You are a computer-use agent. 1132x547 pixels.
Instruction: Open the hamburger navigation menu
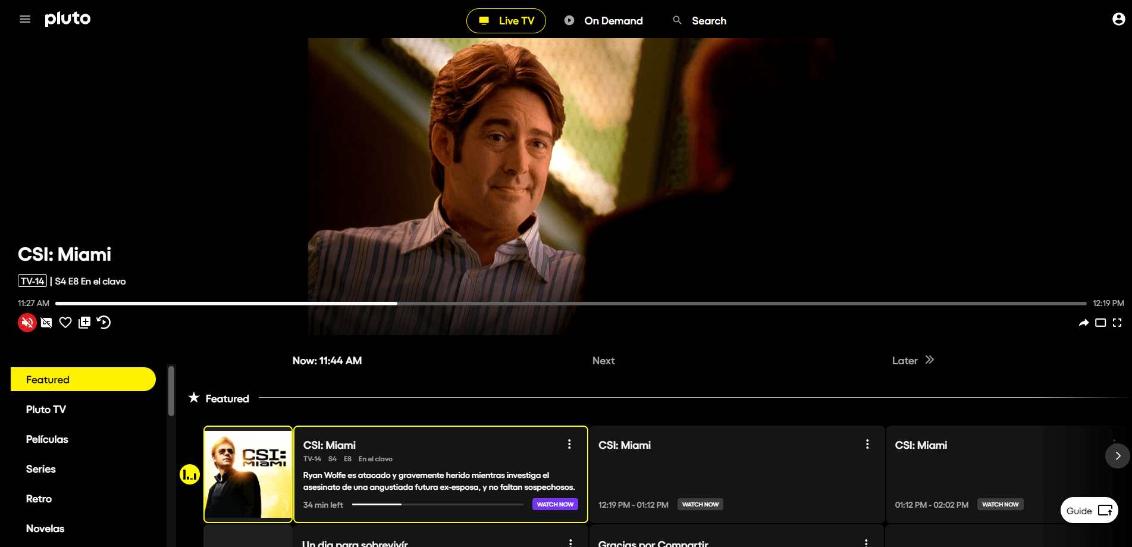(x=25, y=19)
